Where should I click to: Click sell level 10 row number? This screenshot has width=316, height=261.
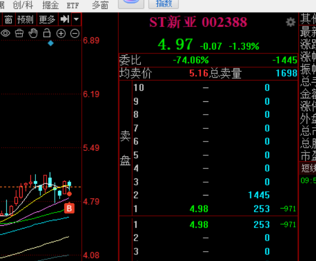139,88
